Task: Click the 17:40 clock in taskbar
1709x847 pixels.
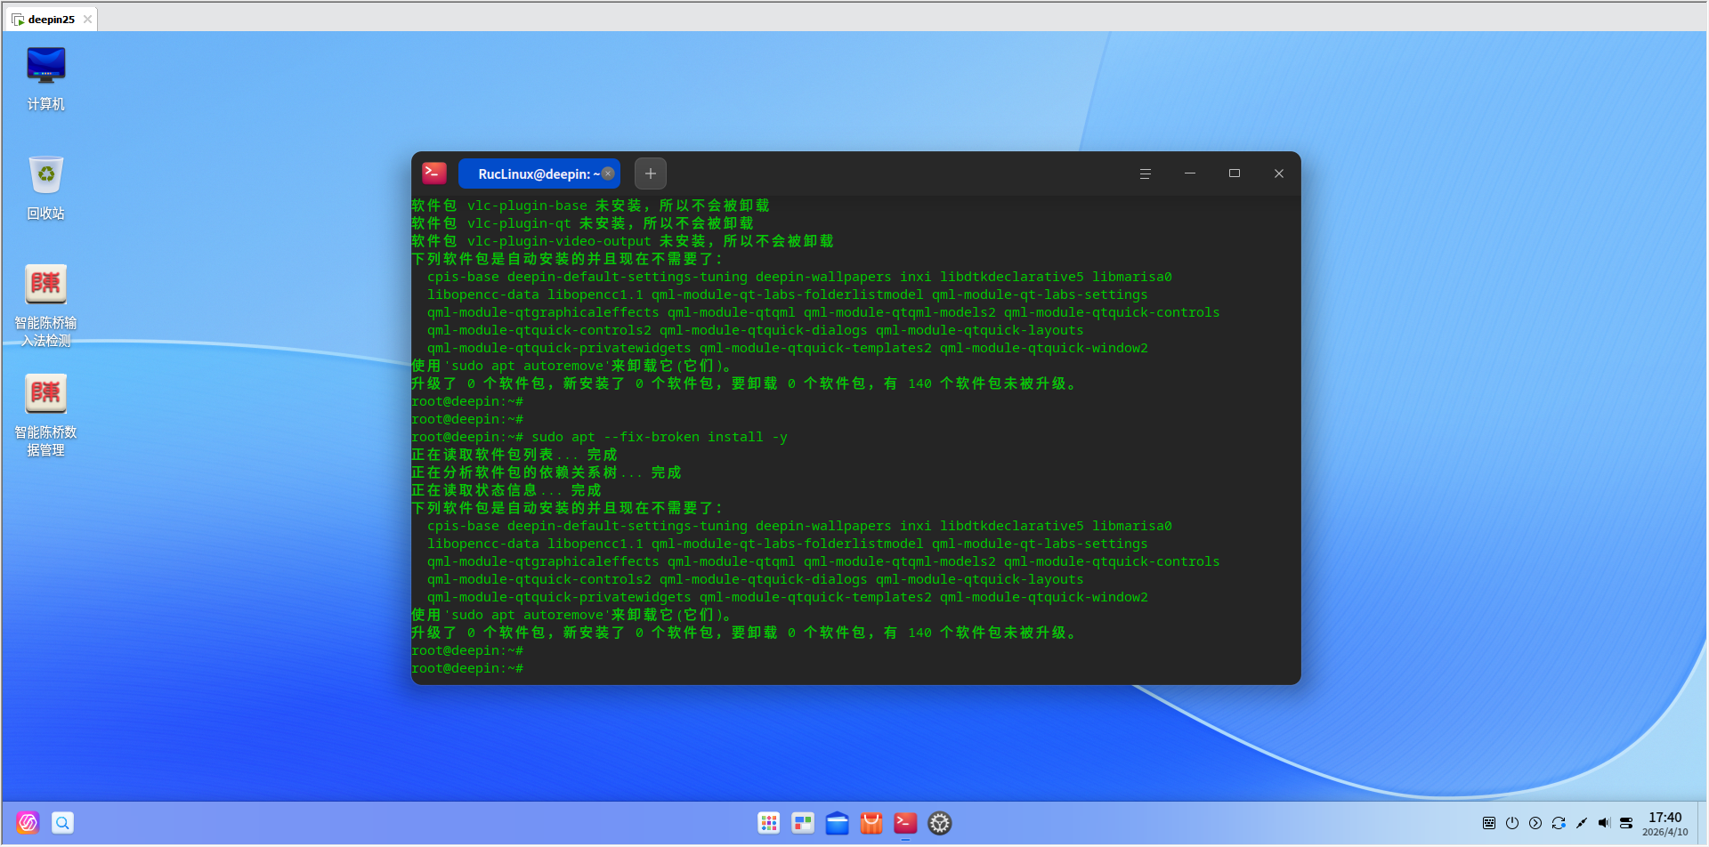Action: 1664,823
